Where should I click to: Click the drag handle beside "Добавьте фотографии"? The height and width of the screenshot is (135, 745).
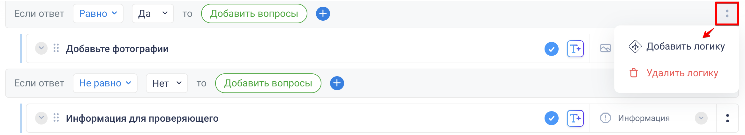[x=56, y=48]
